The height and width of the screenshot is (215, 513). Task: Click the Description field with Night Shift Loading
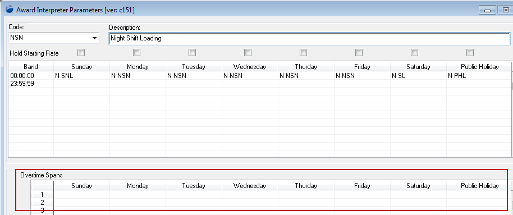click(x=309, y=38)
